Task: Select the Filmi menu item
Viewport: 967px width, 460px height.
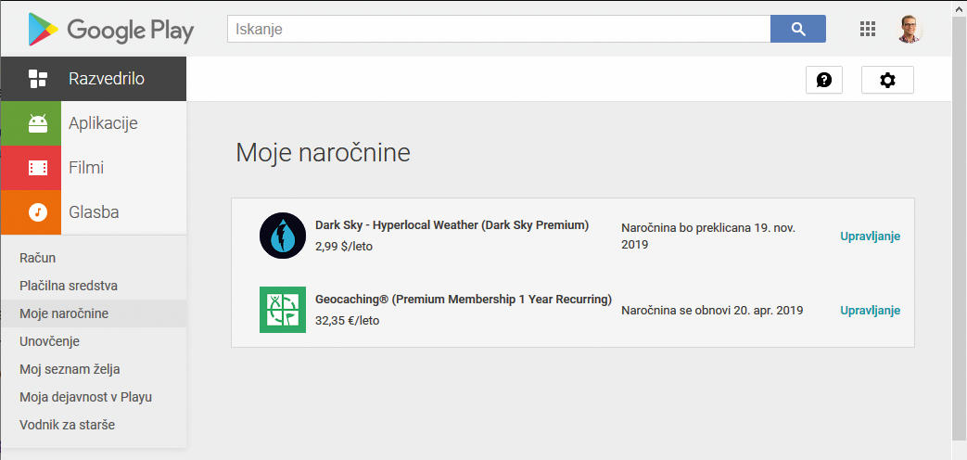Action: pos(94,168)
